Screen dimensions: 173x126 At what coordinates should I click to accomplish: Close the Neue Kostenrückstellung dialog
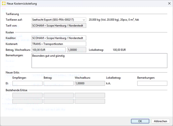[169, 3]
